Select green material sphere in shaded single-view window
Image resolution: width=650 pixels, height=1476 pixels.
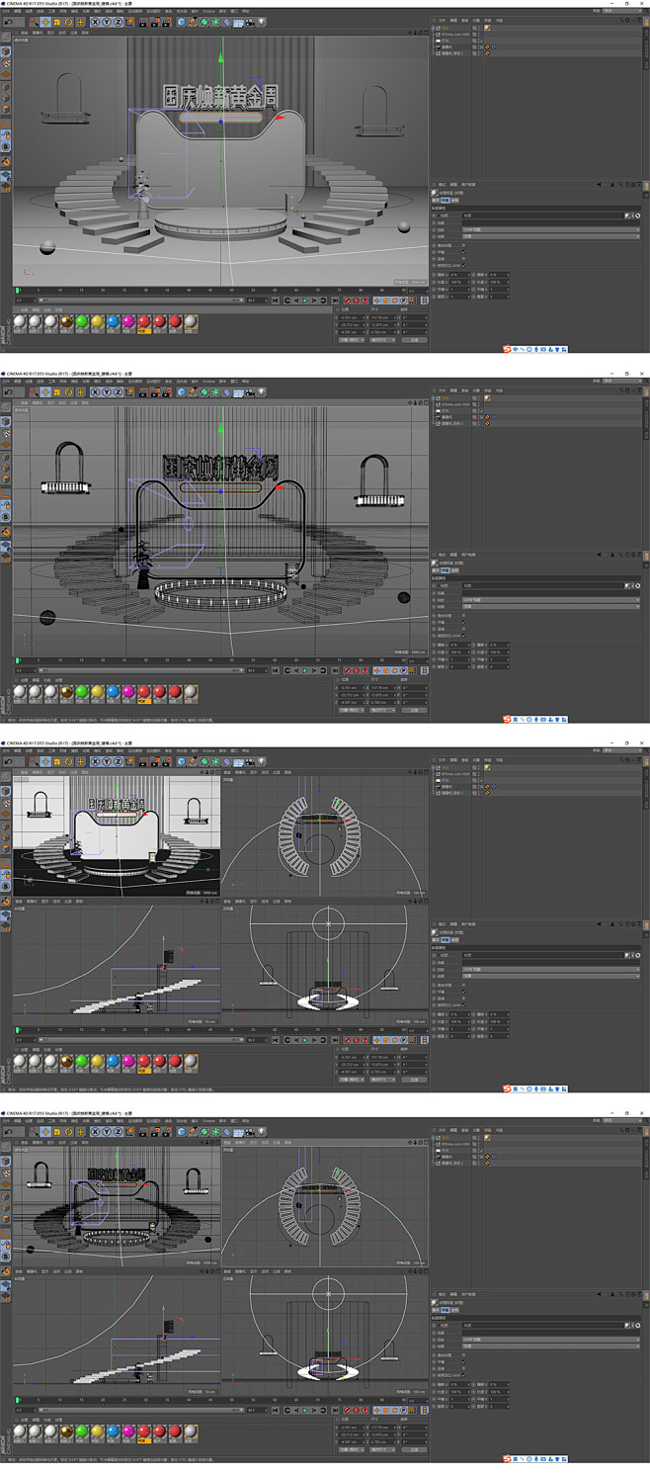pyautogui.click(x=81, y=321)
